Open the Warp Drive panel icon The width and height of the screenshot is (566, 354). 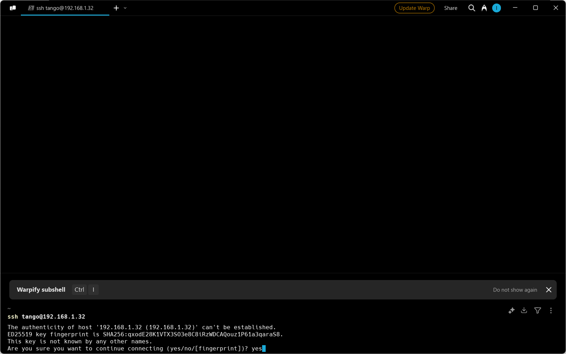point(13,8)
